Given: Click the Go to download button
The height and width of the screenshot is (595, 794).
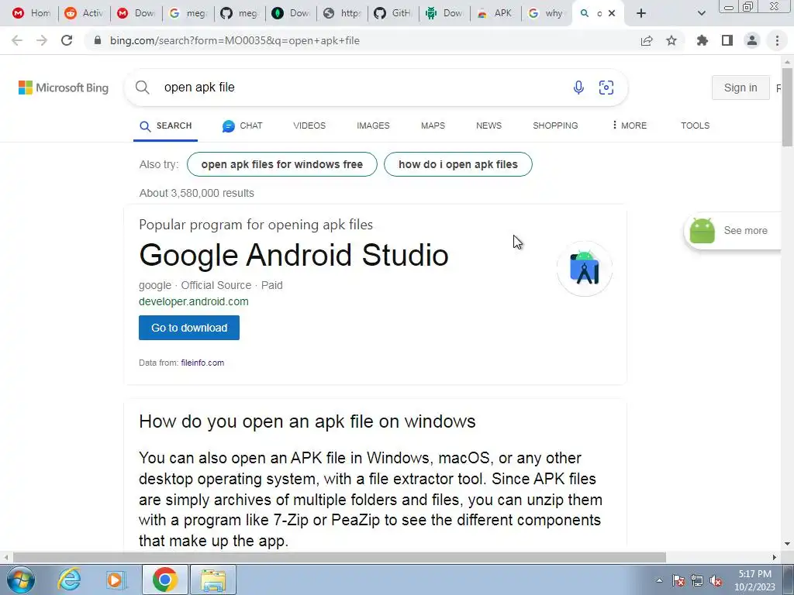Looking at the screenshot, I should pos(189,328).
